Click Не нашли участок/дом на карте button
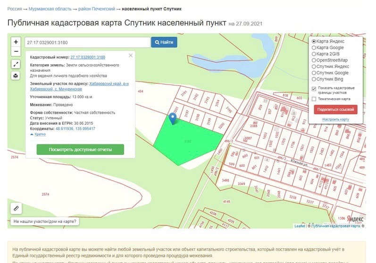 [45, 221]
